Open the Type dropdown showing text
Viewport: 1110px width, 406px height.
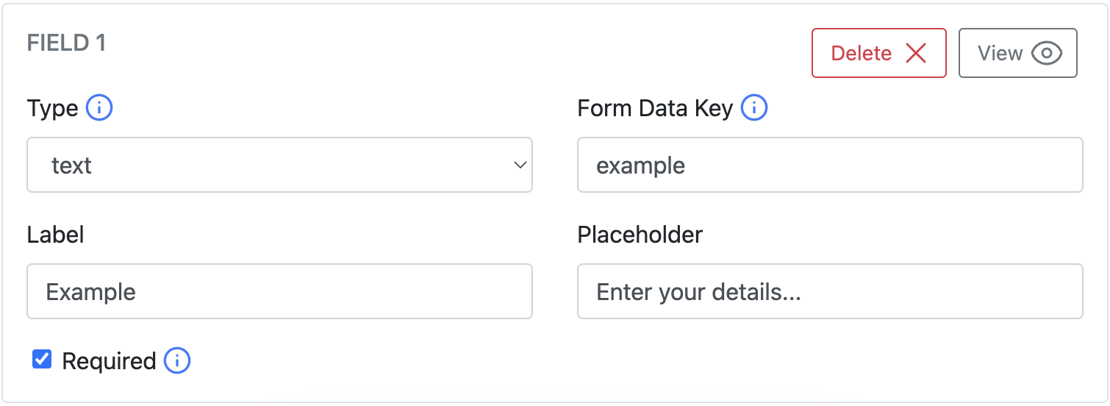[x=279, y=165]
